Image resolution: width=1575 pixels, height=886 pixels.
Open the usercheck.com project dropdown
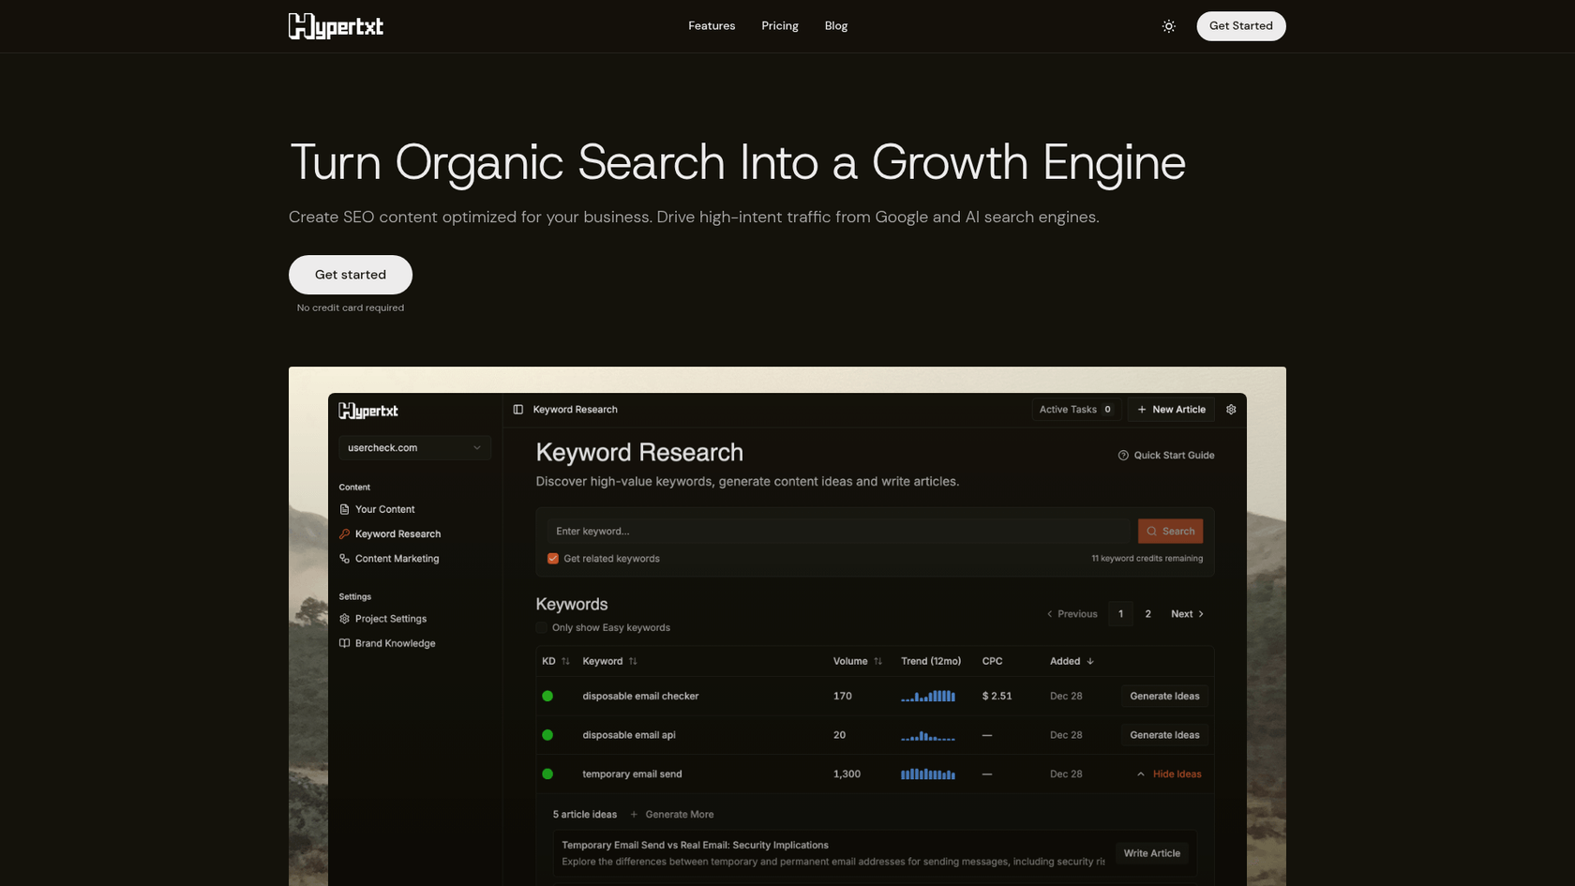(x=414, y=447)
